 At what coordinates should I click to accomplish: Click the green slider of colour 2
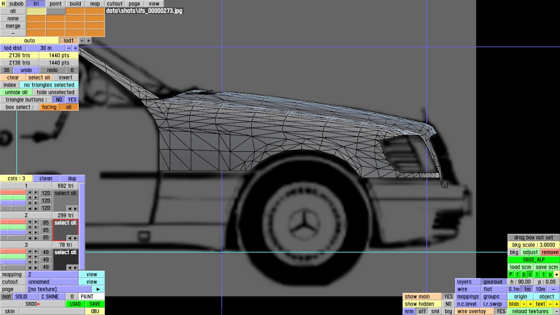pos(13,227)
